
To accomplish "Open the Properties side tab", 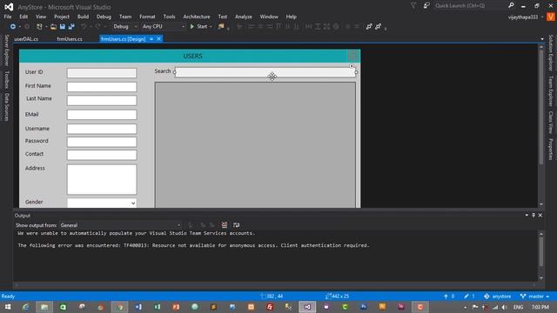I will tap(551, 149).
